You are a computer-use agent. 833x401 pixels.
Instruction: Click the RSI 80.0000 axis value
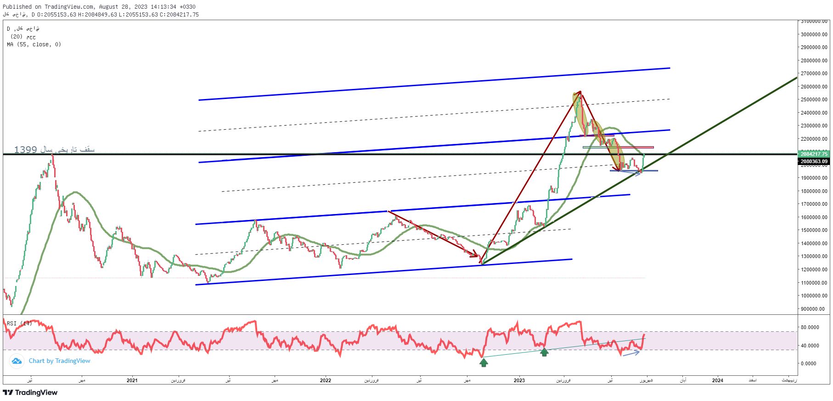tap(810, 327)
